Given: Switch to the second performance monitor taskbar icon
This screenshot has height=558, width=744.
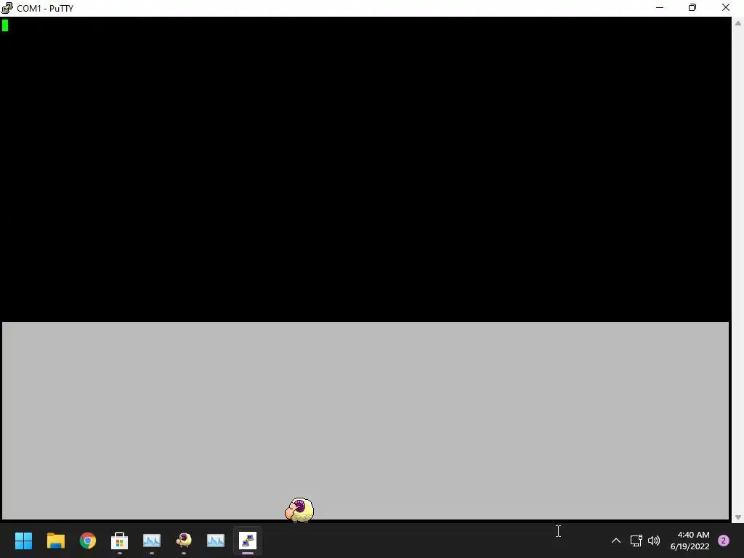Looking at the screenshot, I should point(215,541).
